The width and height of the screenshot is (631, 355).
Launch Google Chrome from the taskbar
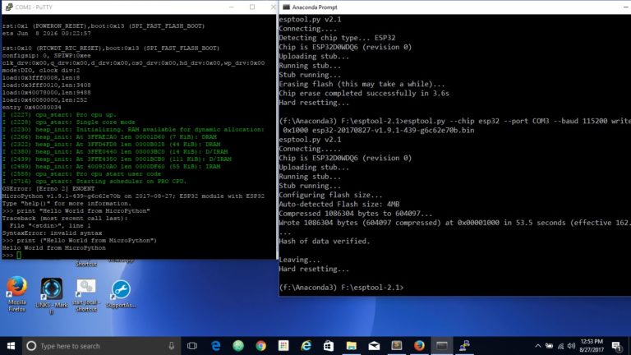point(260,346)
